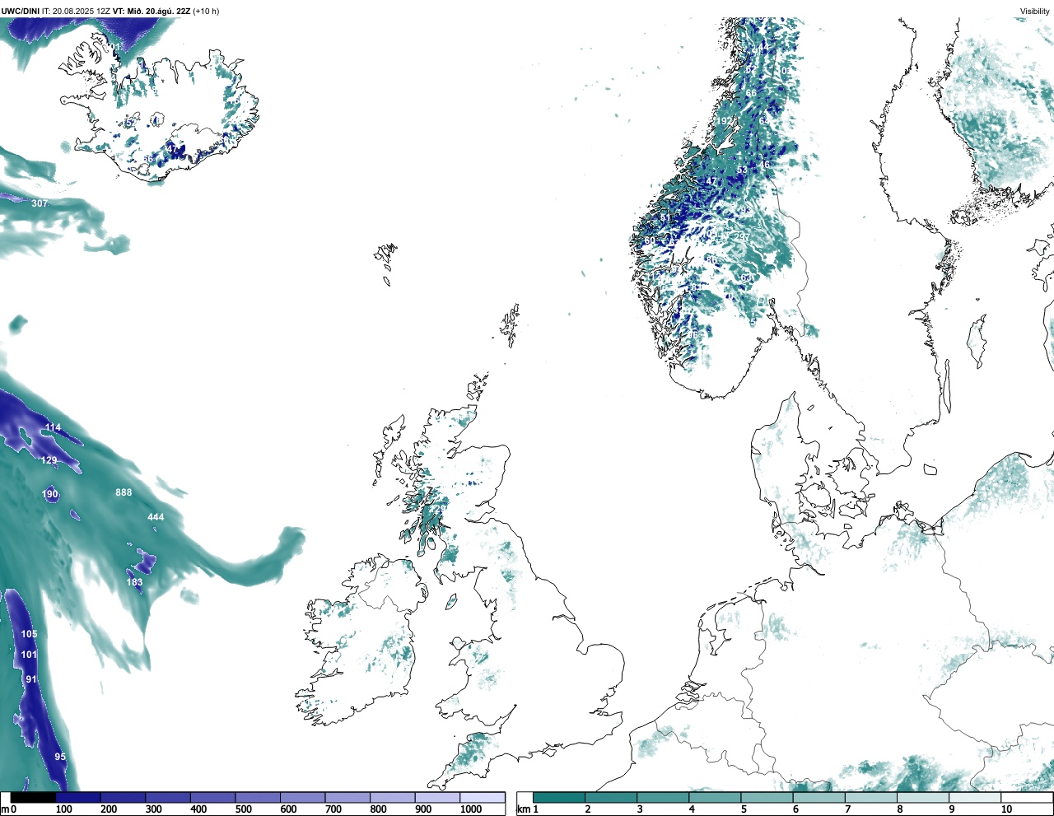The height and width of the screenshot is (816, 1054).
Task: Click the black 0–100 m legend swatch
Action: tap(33, 798)
